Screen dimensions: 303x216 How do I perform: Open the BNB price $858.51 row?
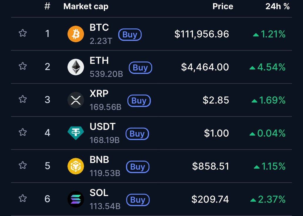coord(151,166)
